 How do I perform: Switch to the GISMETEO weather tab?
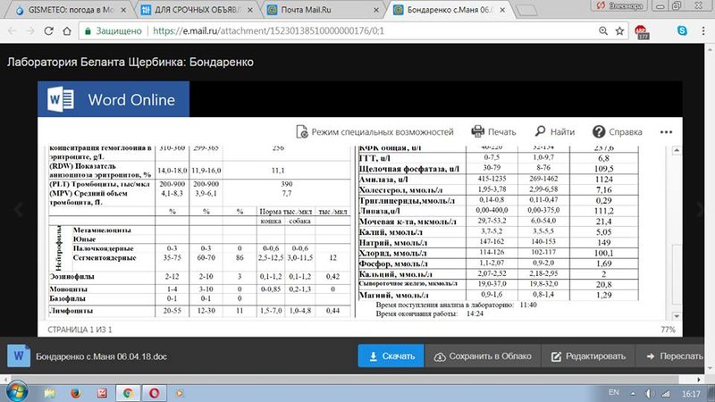tap(71, 10)
